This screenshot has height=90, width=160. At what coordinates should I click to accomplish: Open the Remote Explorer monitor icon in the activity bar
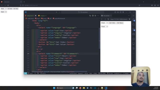pyautogui.click(x=133, y=44)
